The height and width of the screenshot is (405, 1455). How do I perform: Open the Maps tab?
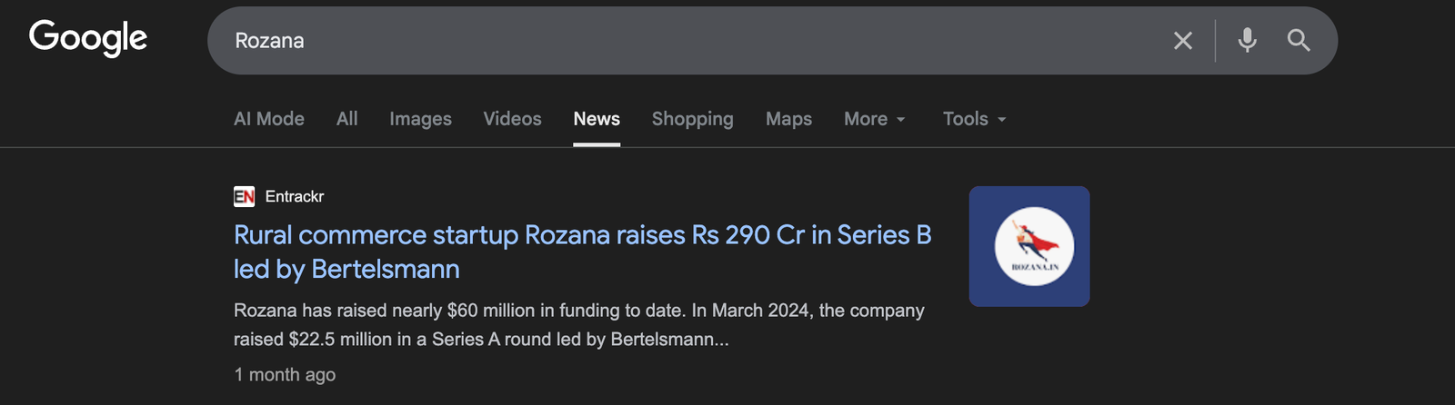tap(788, 119)
